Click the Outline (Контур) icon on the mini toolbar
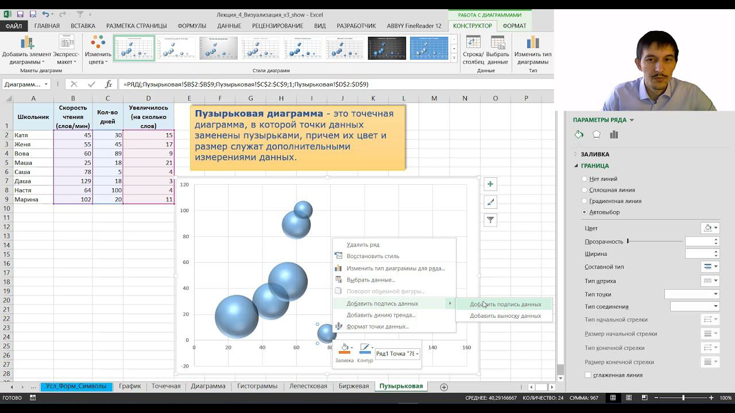The width and height of the screenshot is (735, 413). 365,349
